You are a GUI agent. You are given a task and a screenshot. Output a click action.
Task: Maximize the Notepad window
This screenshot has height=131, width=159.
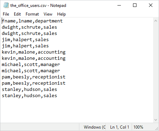135,5
